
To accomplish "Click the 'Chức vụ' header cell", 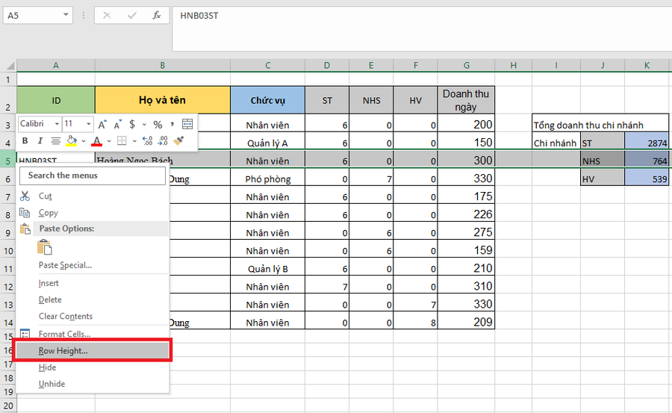I will tap(268, 100).
